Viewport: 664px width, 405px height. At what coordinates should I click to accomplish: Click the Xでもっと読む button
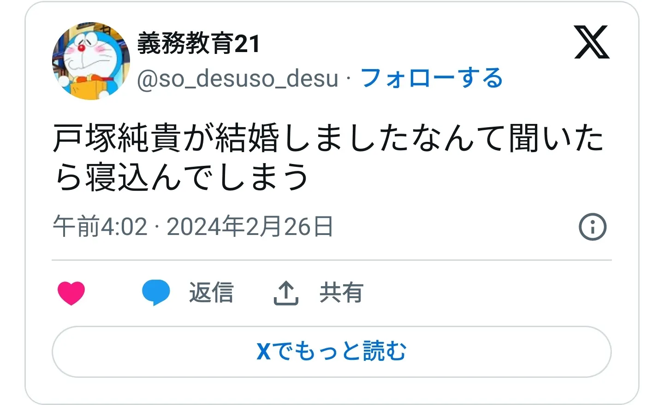[332, 352]
